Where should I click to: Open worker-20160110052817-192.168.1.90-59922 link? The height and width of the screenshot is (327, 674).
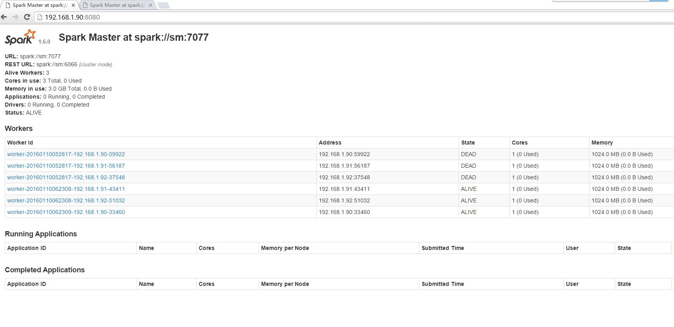pyautogui.click(x=66, y=154)
